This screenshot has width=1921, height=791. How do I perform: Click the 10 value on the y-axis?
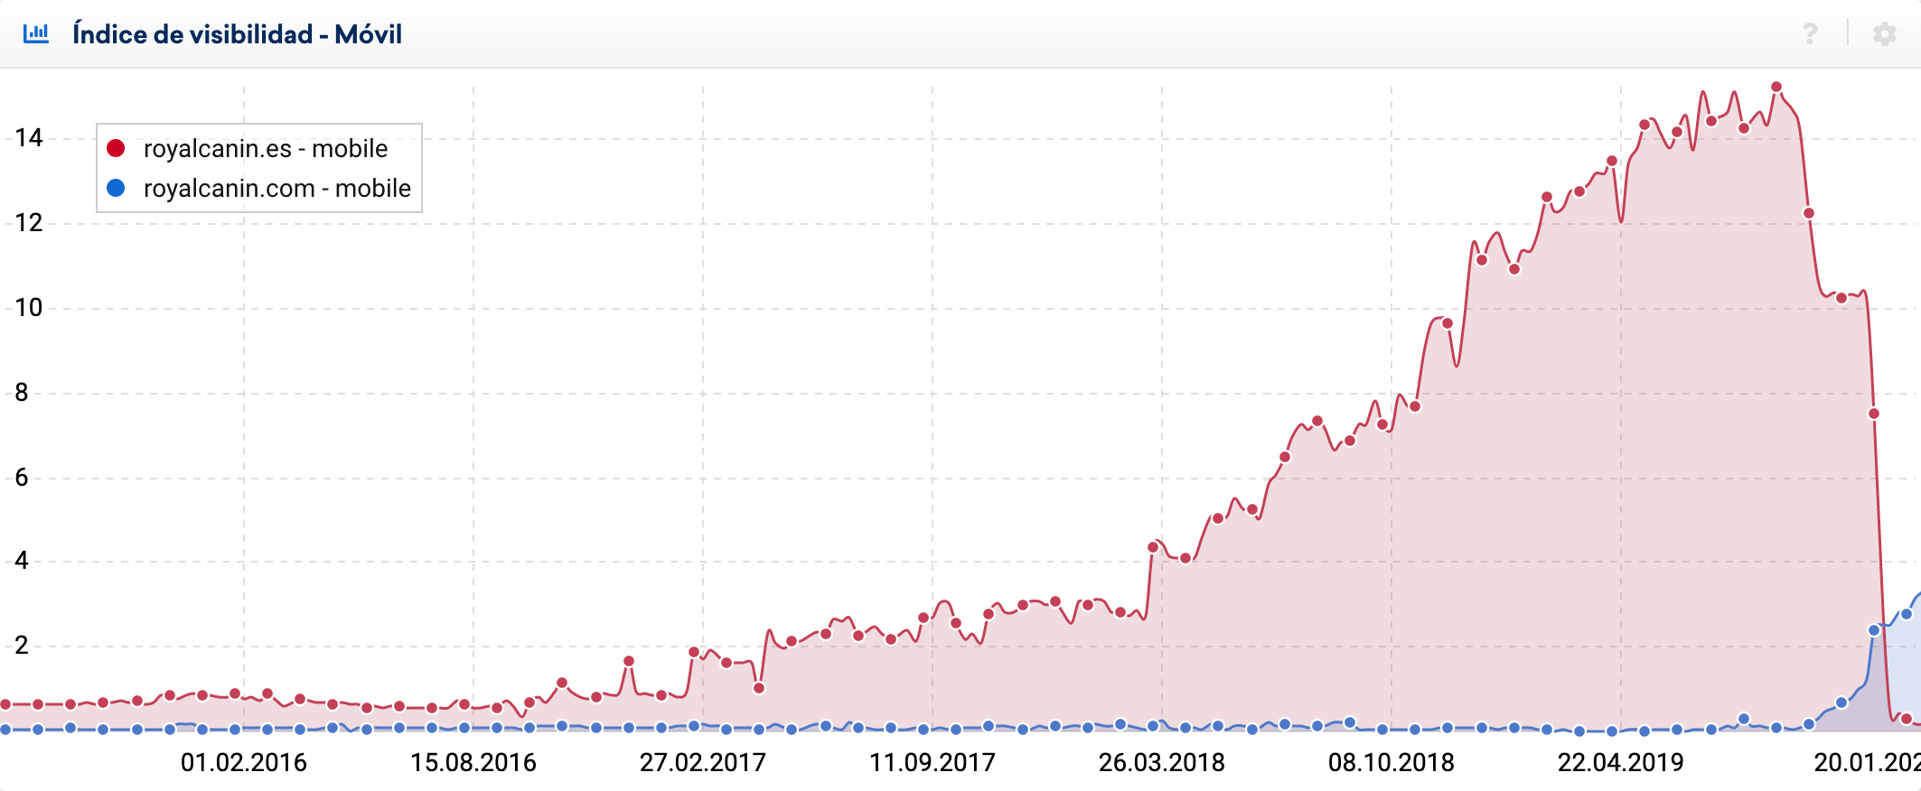coord(29,308)
